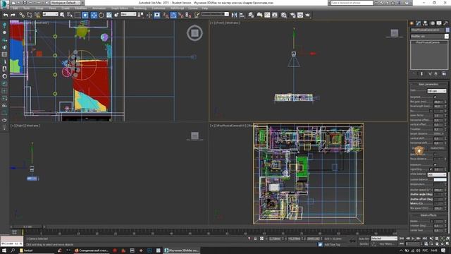
Task: Open the white balance dropdown
Action: tap(436, 175)
